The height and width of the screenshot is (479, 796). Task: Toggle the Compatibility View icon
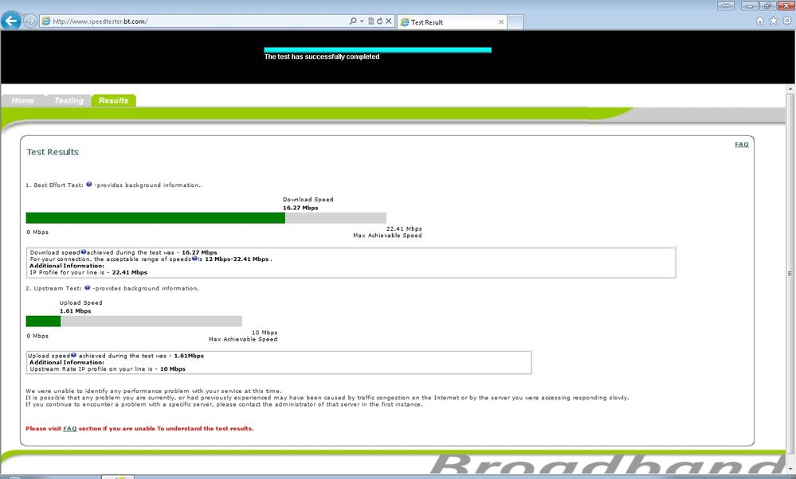(x=371, y=21)
